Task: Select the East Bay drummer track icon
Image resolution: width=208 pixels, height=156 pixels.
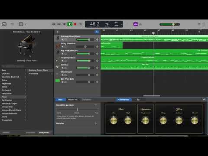Action: point(58,66)
